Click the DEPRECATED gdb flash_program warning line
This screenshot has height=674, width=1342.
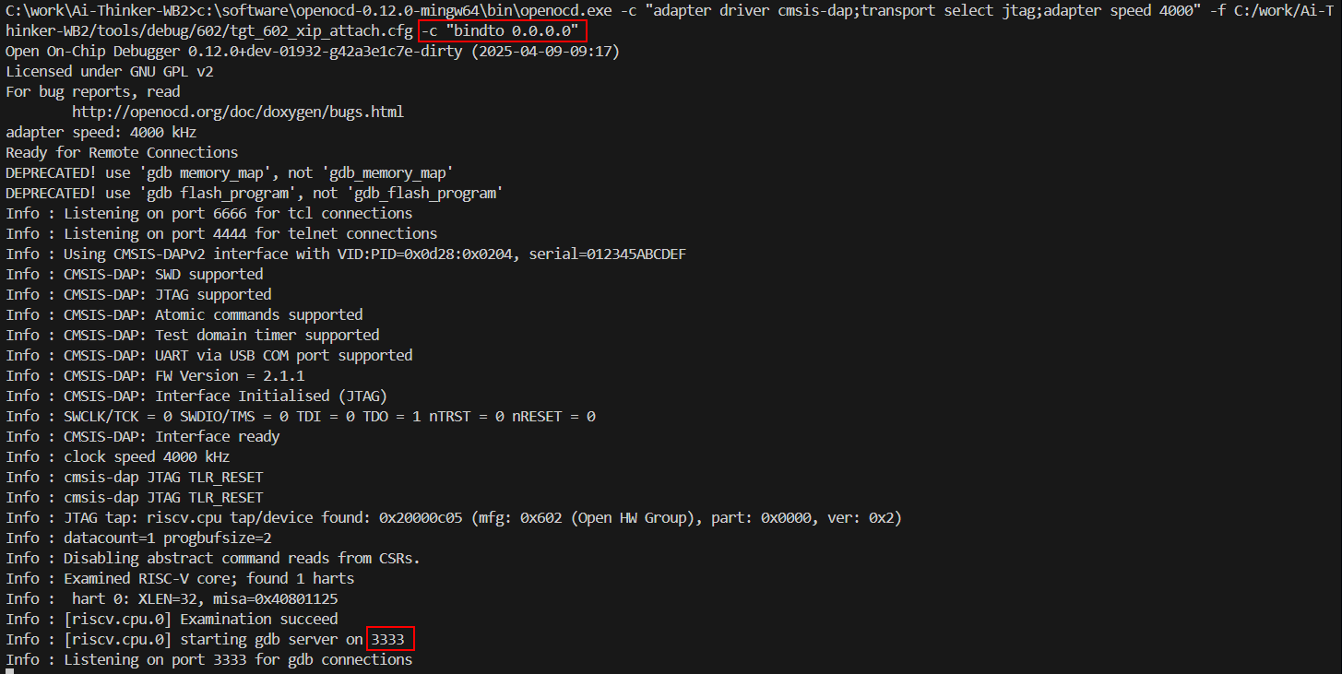tap(254, 194)
